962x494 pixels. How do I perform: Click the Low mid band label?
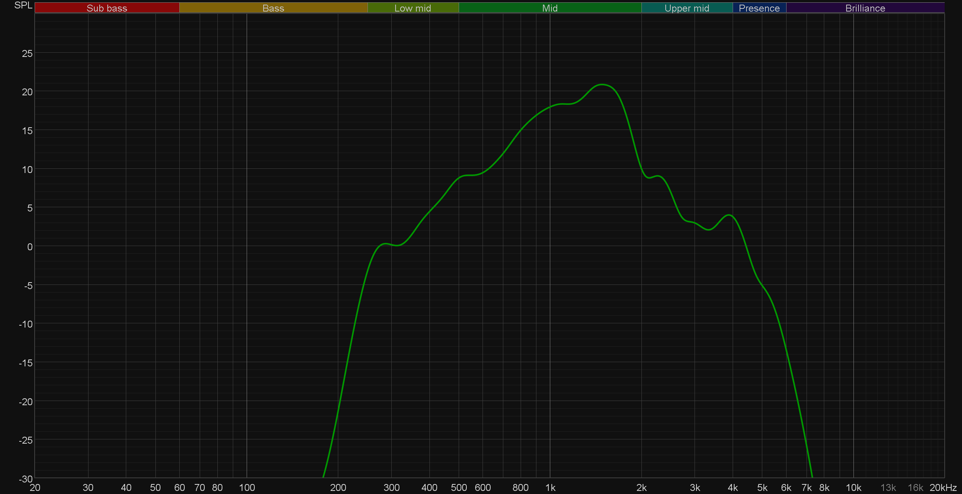point(413,8)
